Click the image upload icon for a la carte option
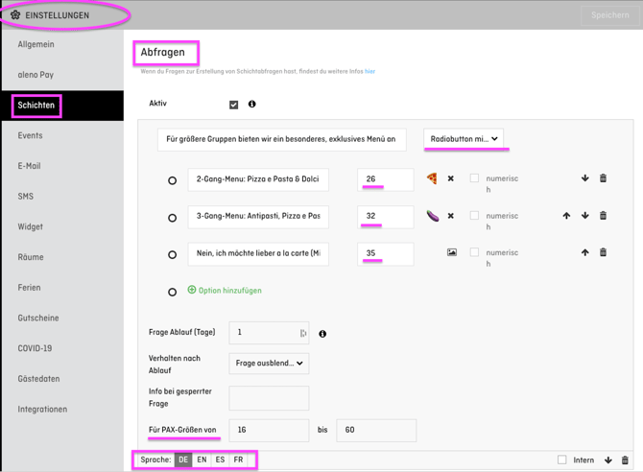 pos(451,252)
